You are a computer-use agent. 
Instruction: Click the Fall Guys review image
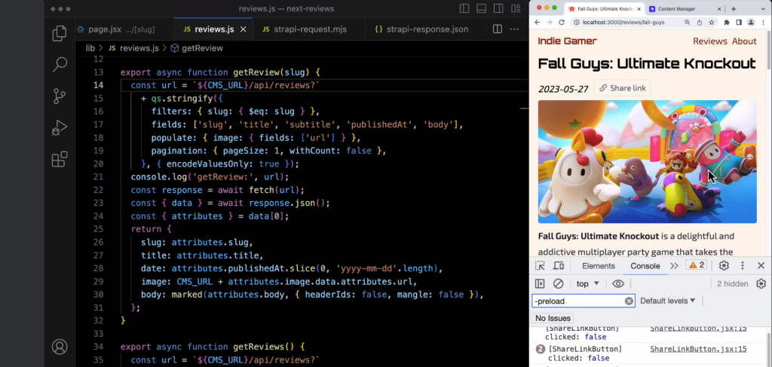pyautogui.click(x=647, y=162)
